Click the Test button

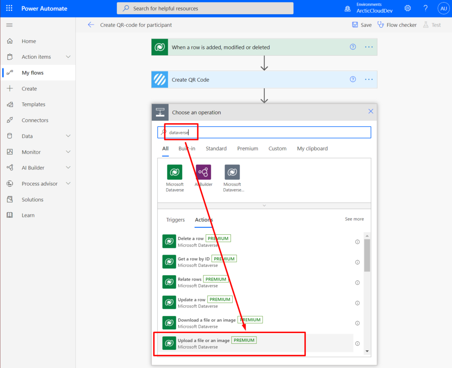432,25
